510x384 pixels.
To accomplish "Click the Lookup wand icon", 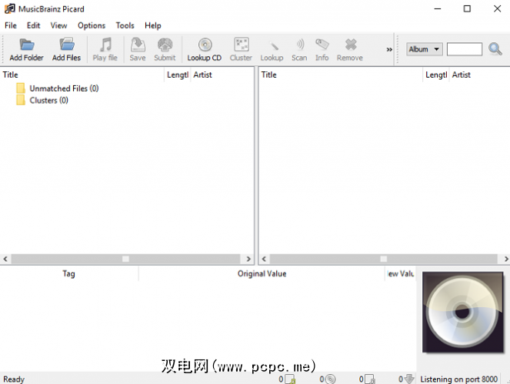I will coord(274,46).
